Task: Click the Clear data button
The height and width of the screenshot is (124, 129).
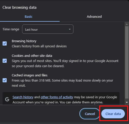Action: tap(113, 114)
